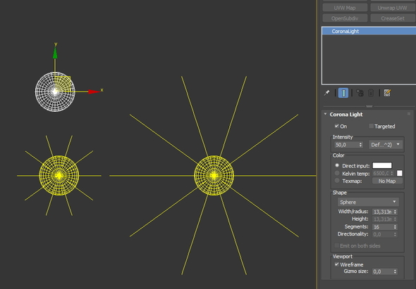The image size is (416, 289).
Task: Click the green Y axis arrow of gizmo
Action: point(55,53)
